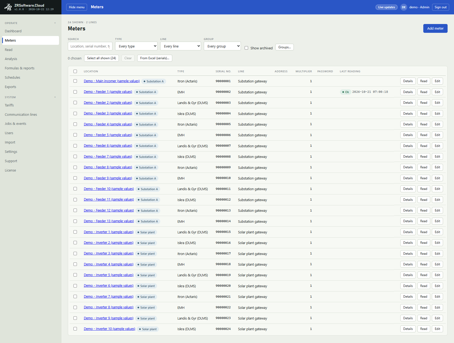This screenshot has width=454, height=343.
Task: Tick the select-all header checkbox
Action: [x=75, y=71]
